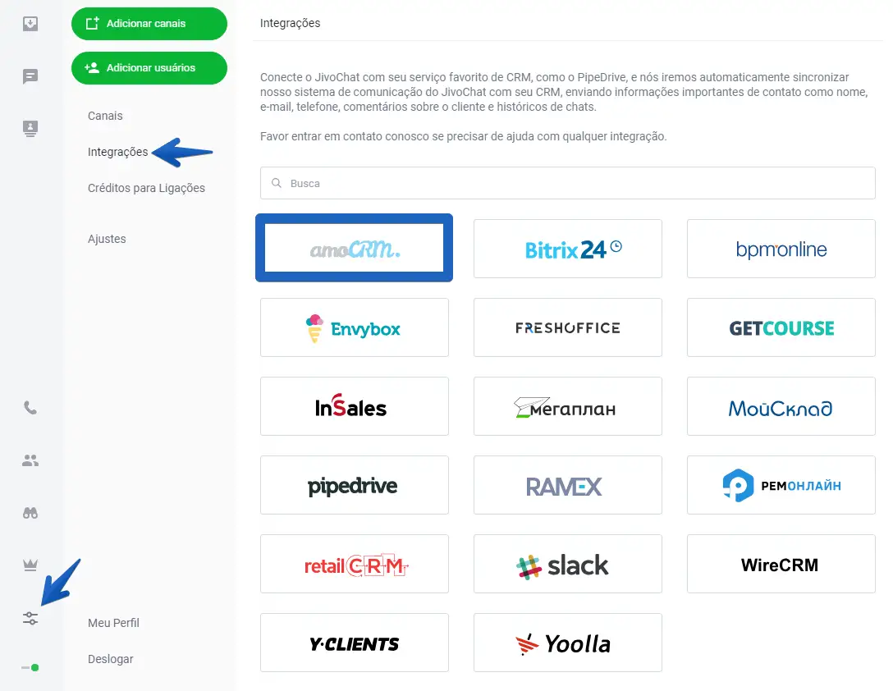
Task: Open the visitors monitor icon
Action: pyautogui.click(x=30, y=128)
